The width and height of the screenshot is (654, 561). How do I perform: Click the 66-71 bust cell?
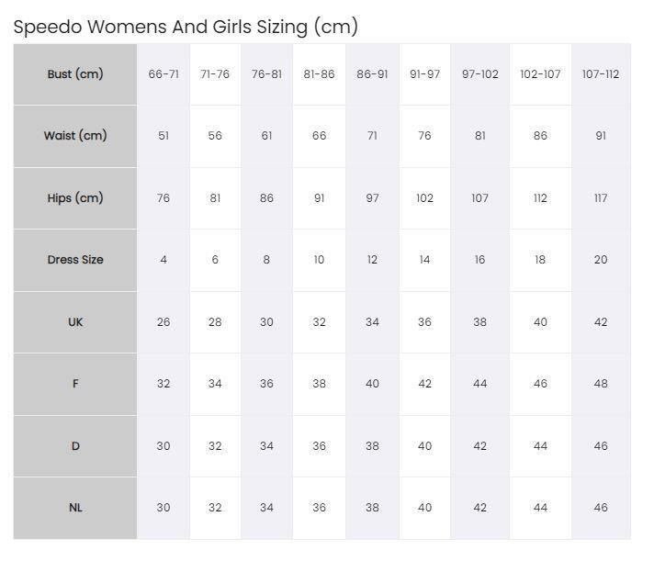pyautogui.click(x=163, y=74)
